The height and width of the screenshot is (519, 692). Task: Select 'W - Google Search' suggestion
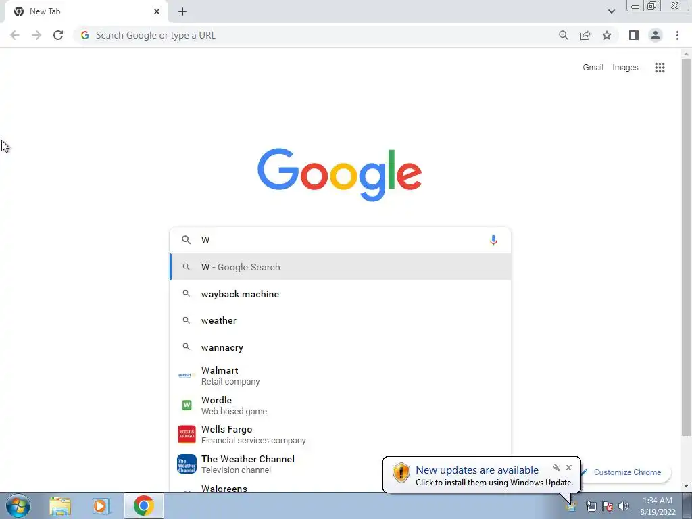click(341, 267)
